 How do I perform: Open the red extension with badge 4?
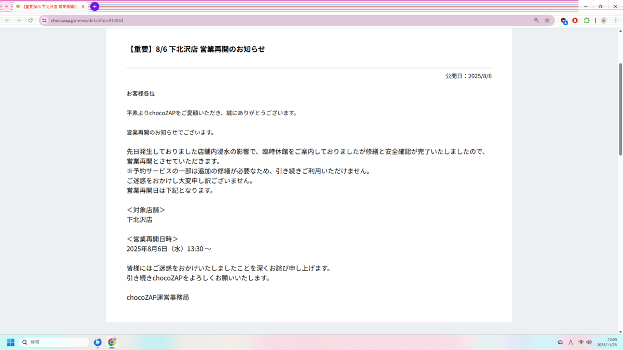pyautogui.click(x=564, y=21)
